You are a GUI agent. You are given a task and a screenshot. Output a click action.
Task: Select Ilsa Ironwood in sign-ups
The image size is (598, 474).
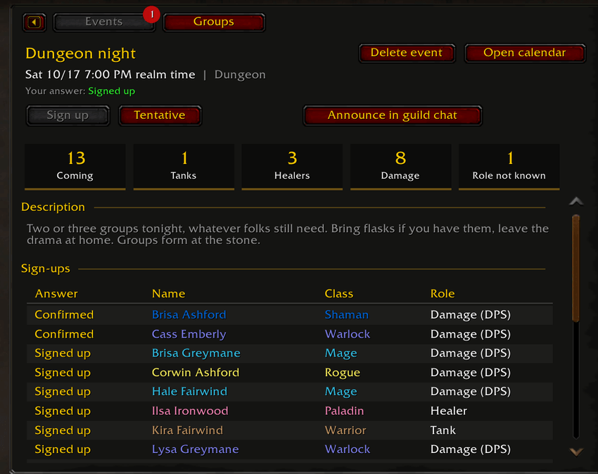click(289, 411)
